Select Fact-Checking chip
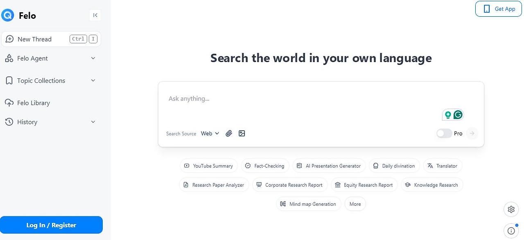 (265, 166)
